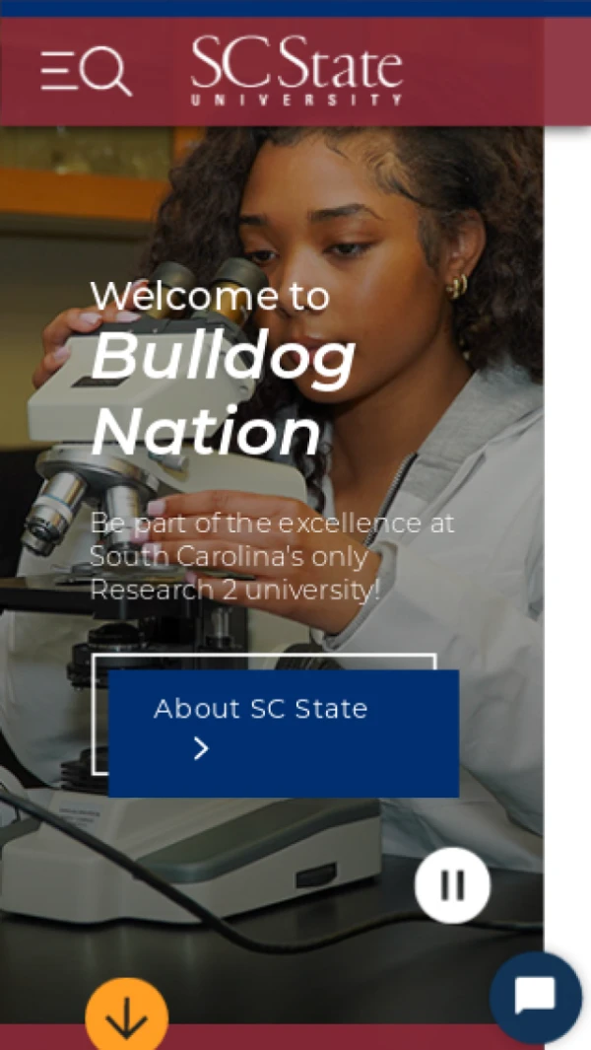Pause the hero slideshow
591x1050 pixels.
[452, 885]
